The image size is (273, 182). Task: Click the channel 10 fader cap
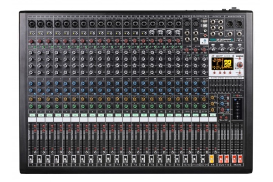(108, 158)
